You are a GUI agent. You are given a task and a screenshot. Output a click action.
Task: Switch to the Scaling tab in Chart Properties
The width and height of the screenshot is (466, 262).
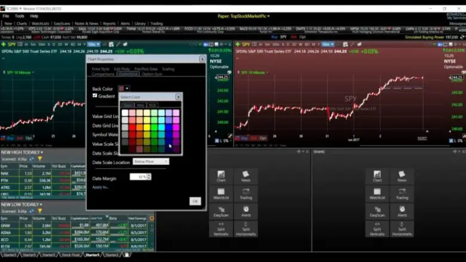point(168,69)
